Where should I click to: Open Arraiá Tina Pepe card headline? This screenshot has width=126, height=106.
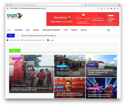point(100,95)
